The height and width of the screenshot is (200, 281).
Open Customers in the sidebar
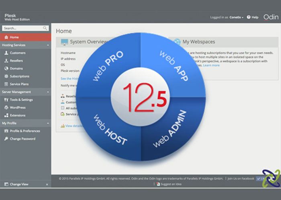click(18, 53)
